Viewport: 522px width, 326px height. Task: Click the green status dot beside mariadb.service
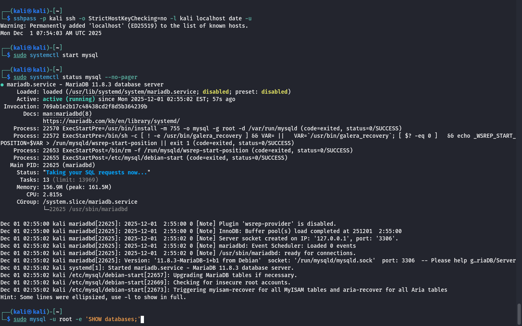click(2, 85)
